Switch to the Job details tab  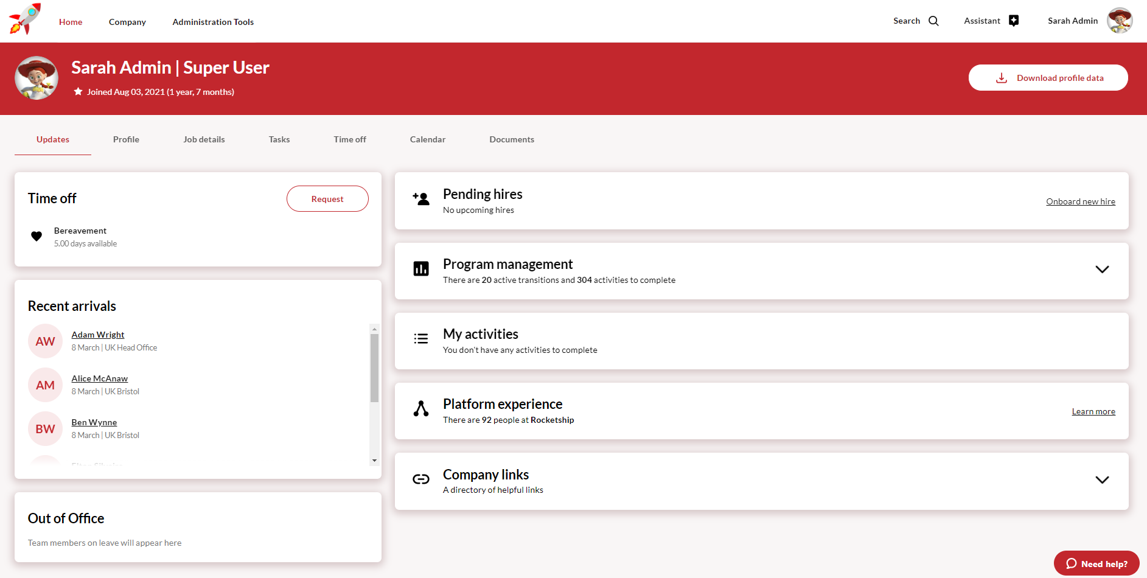pyautogui.click(x=204, y=139)
